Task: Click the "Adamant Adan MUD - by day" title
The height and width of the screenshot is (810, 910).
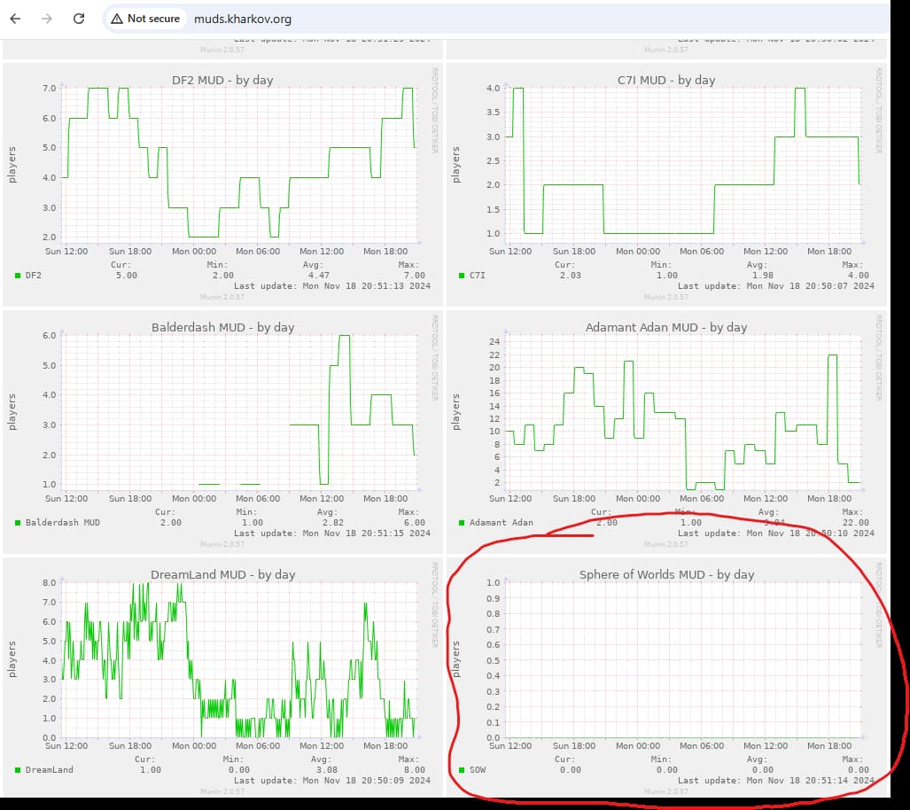Action: point(666,328)
